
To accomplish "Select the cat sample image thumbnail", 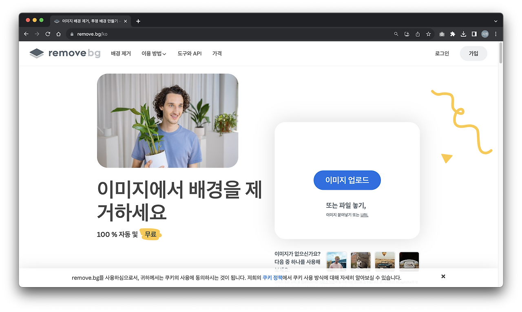I will pos(361,261).
